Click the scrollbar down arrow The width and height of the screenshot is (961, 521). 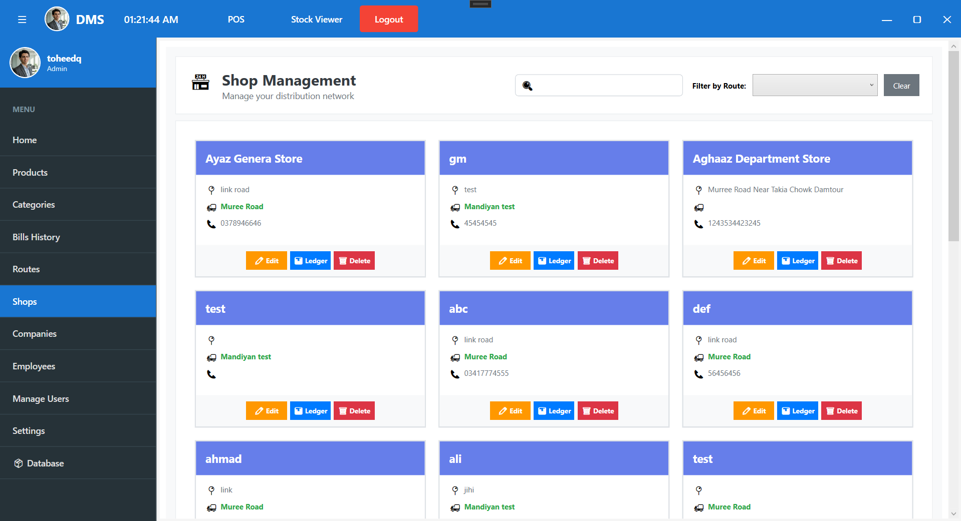coord(953,514)
